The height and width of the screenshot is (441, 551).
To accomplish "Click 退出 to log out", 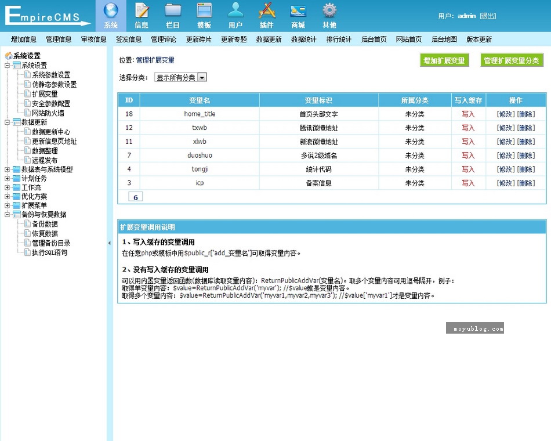I will tap(488, 16).
